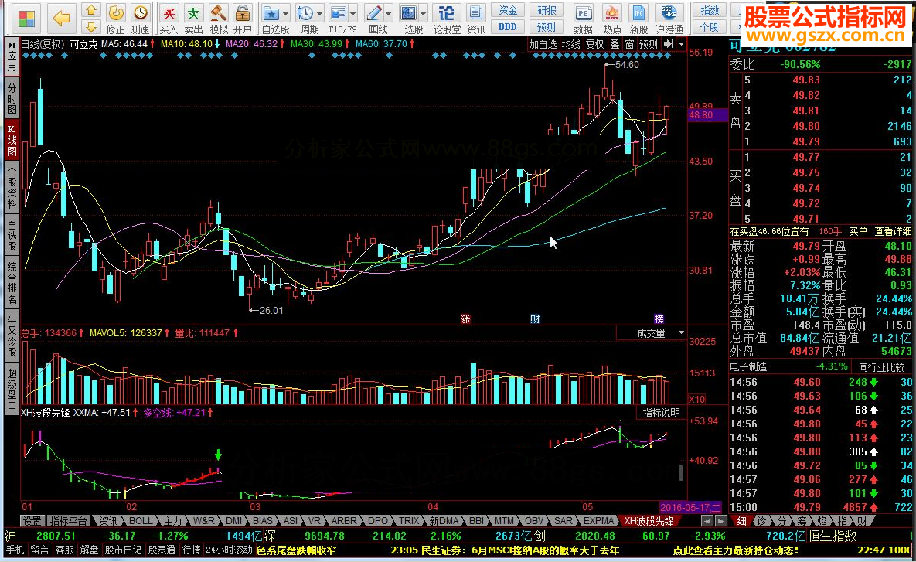Image resolution: width=916 pixels, height=562 pixels.
Task: Click the colorful home grid icon
Action: [26, 18]
